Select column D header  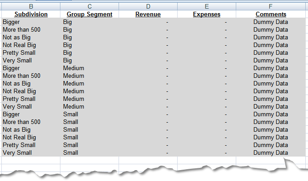pyautogui.click(x=148, y=6)
